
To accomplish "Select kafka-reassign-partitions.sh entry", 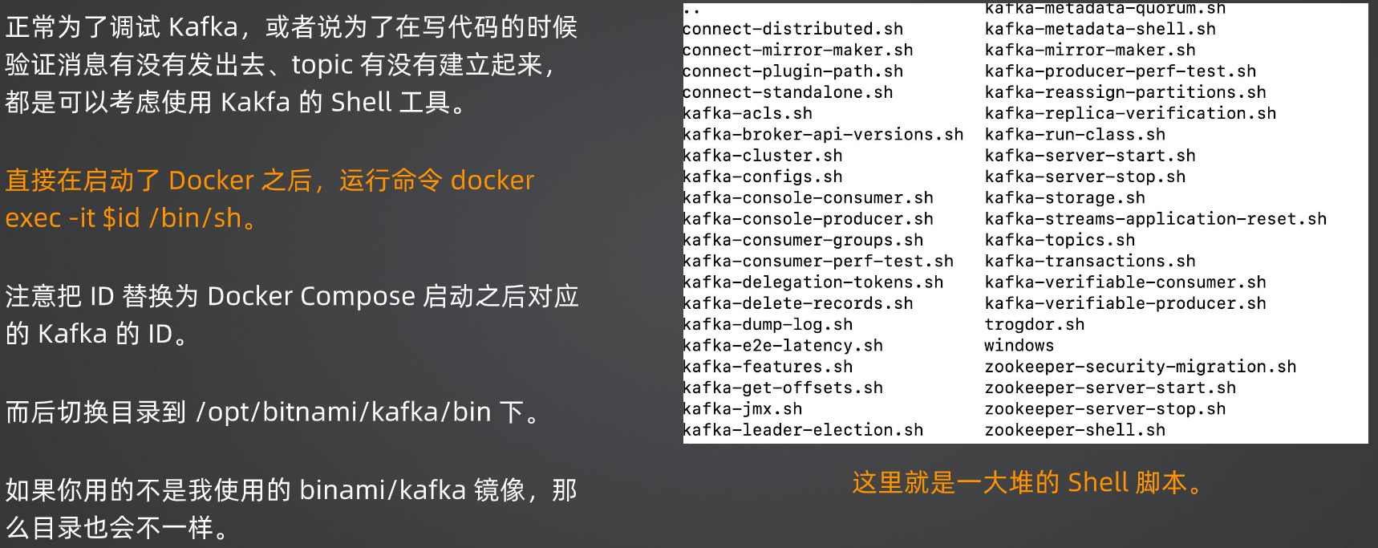I will click(x=1125, y=92).
